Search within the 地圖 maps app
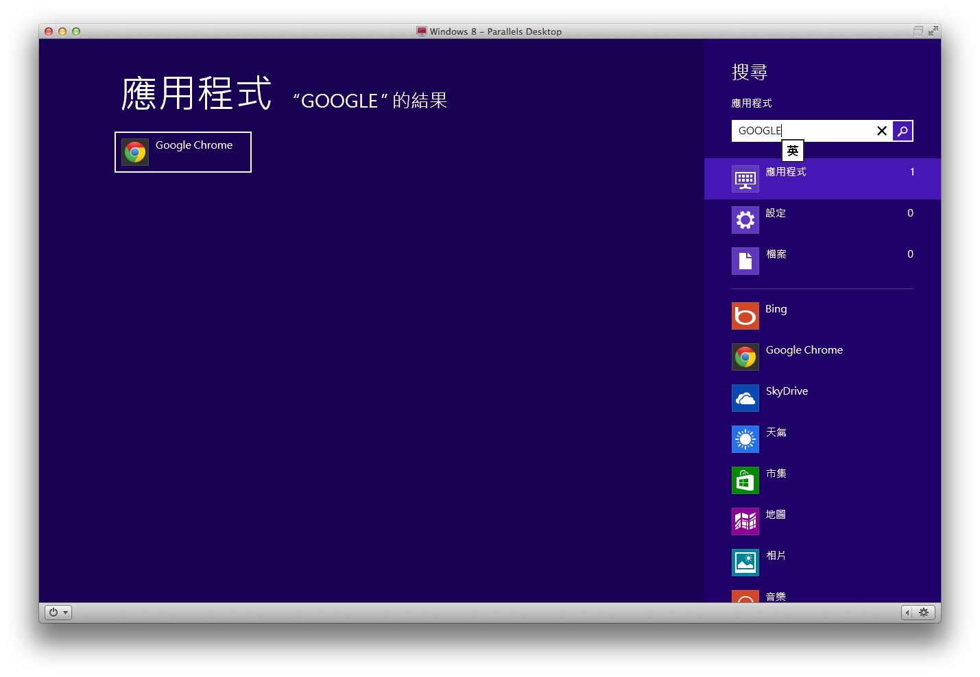The image size is (980, 677). pos(822,521)
